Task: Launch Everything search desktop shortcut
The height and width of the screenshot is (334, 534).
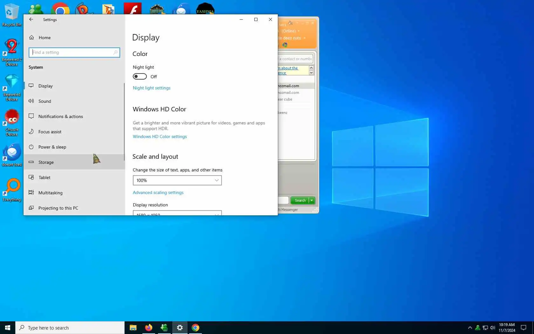Action: coord(12,190)
